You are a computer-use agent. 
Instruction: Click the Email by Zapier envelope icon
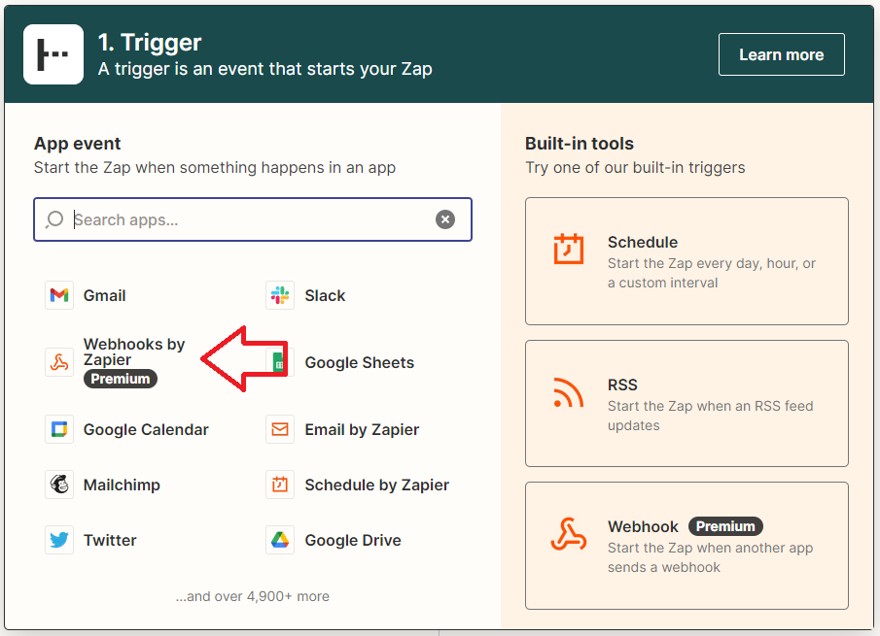point(280,429)
